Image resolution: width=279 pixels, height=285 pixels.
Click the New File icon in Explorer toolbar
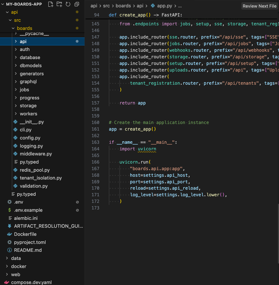click(51, 4)
